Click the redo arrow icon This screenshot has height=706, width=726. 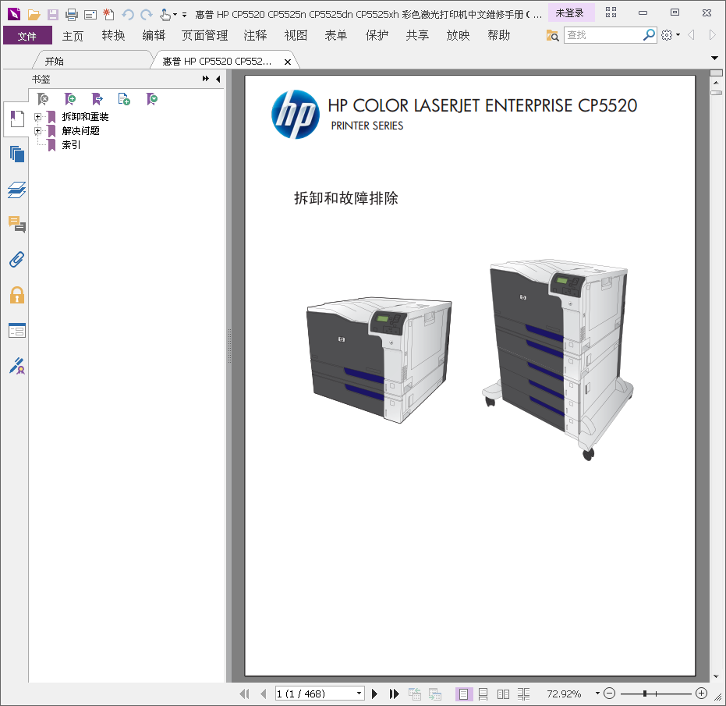pos(147,14)
